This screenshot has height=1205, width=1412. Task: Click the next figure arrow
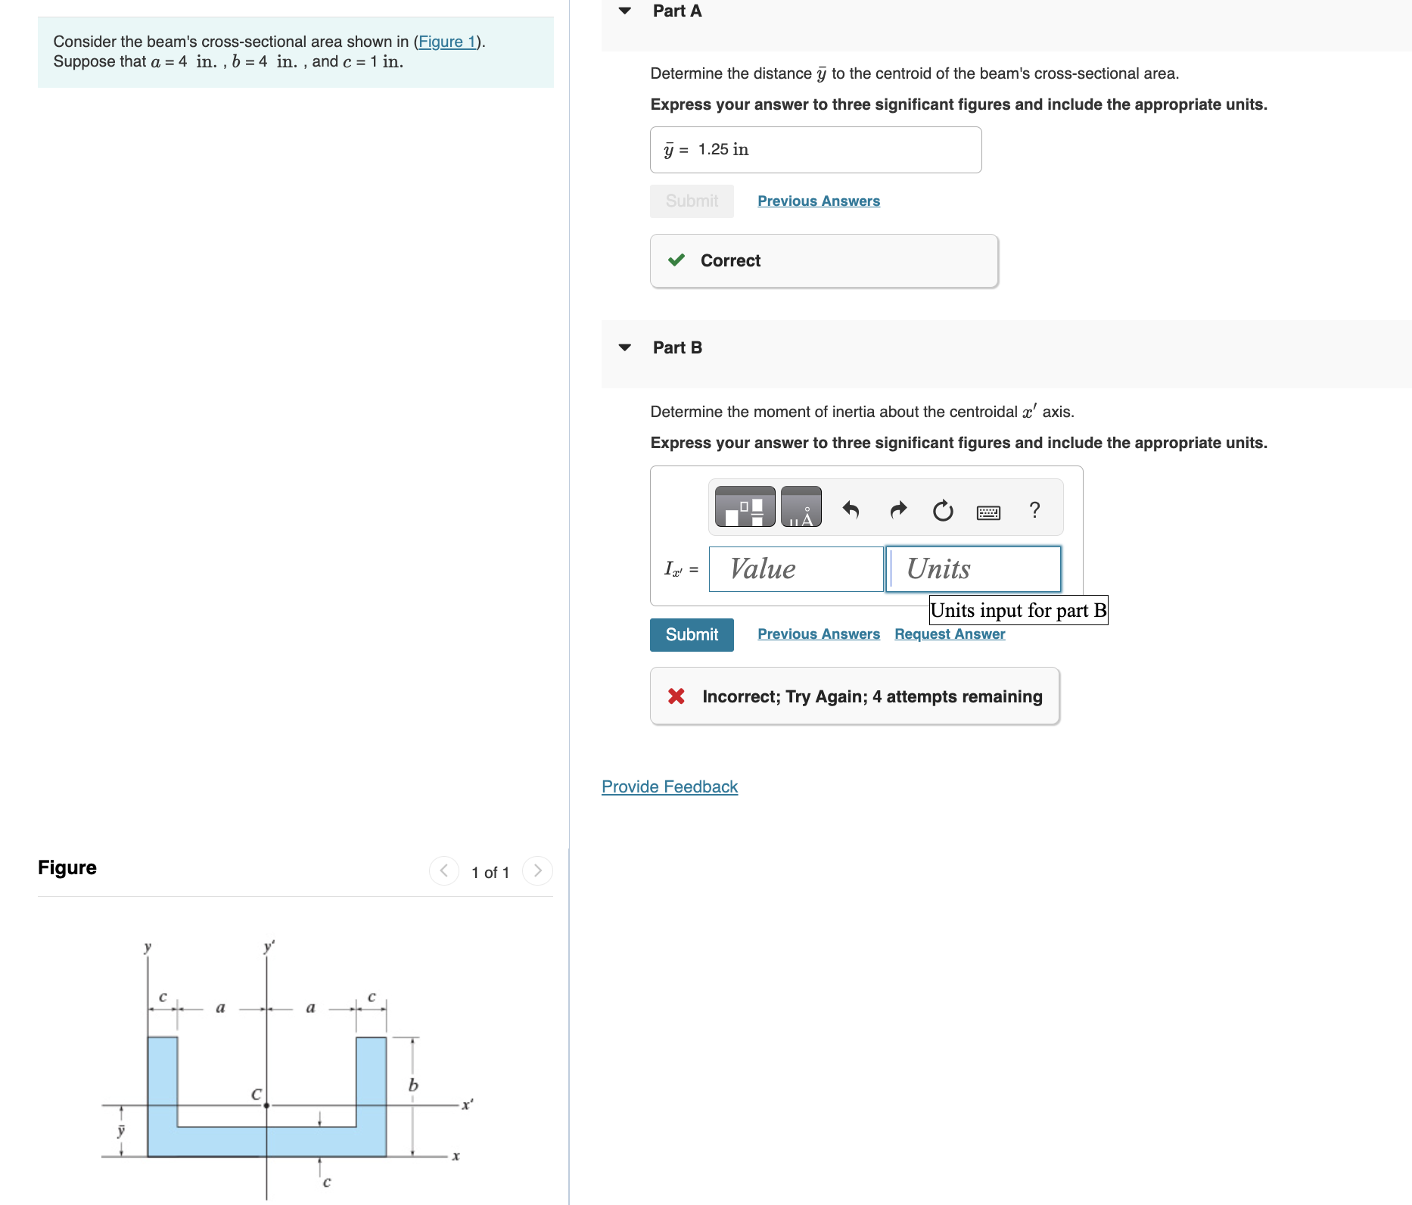click(x=537, y=870)
